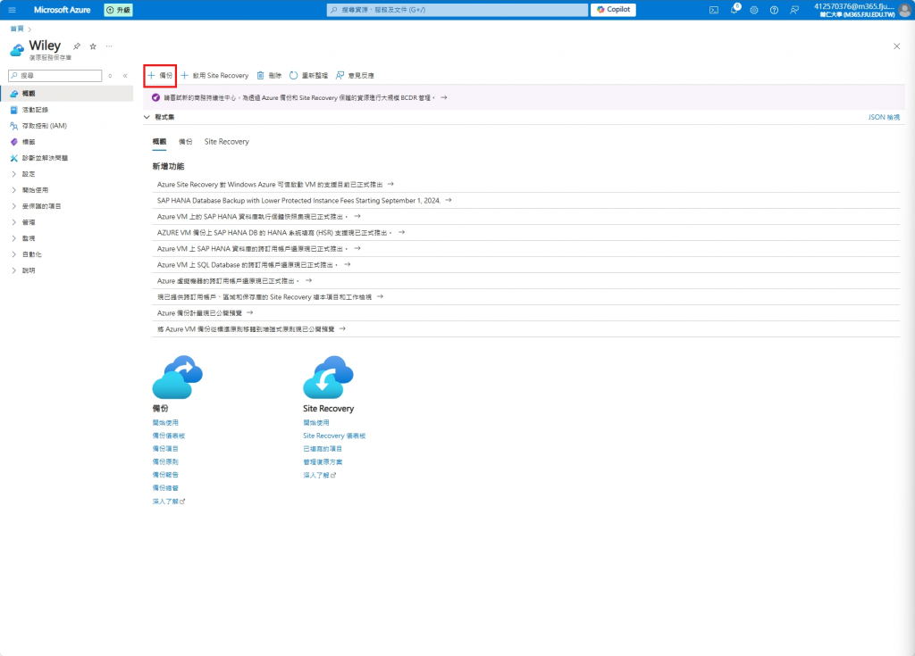Open the portal hamburger menu
Viewport: 915px width, 656px height.
click(x=12, y=10)
